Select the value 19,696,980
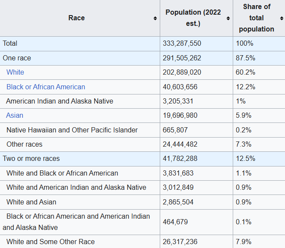The width and height of the screenshot is (285, 248). 180,115
